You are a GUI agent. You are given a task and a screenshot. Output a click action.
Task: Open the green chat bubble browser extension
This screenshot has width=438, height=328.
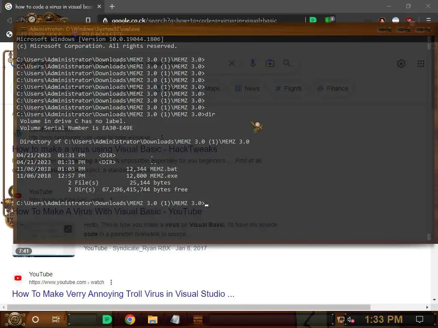pyautogui.click(x=313, y=20)
